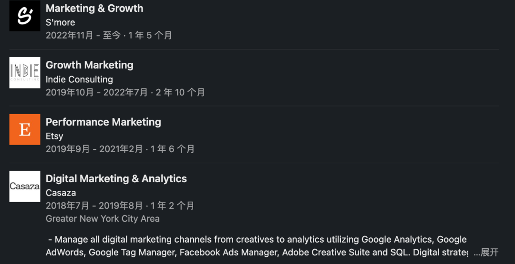Viewport: 515px width, 264px height.
Task: Open the Marketing & Growth position title
Action: [94, 9]
